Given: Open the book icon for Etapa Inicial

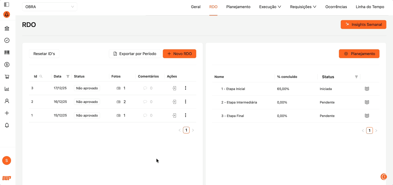Looking at the screenshot, I should (367, 89).
